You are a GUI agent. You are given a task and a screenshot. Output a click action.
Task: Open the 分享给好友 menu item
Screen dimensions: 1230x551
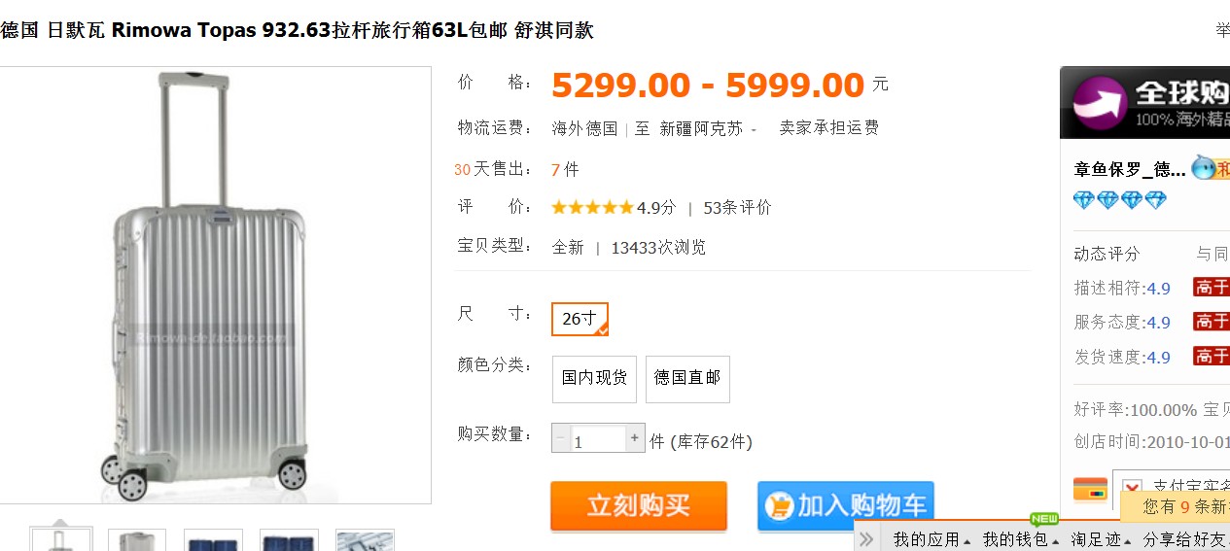pyautogui.click(x=1185, y=538)
